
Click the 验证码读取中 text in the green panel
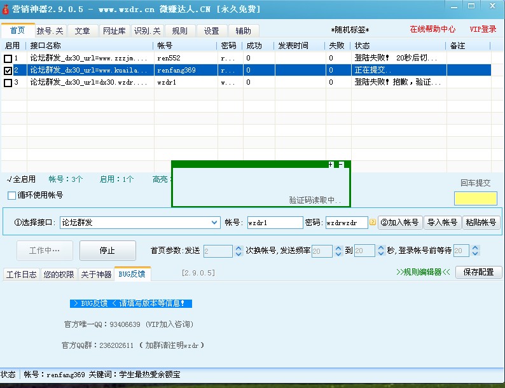[315, 200]
